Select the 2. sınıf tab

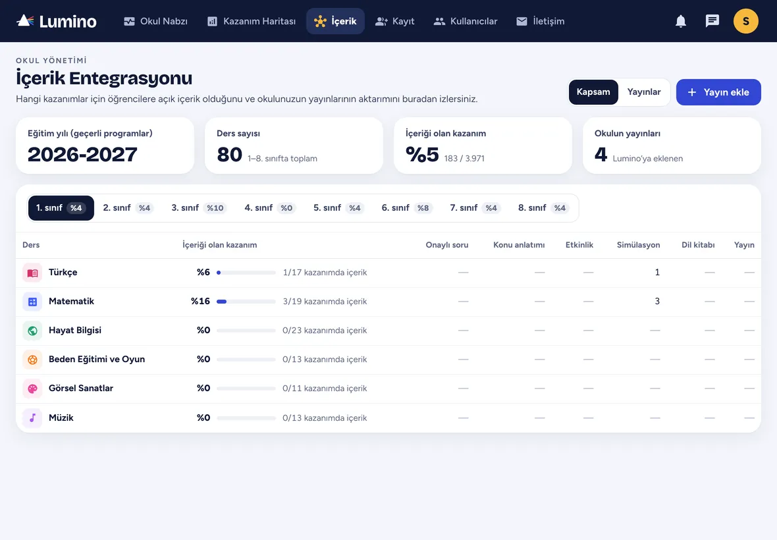point(128,208)
